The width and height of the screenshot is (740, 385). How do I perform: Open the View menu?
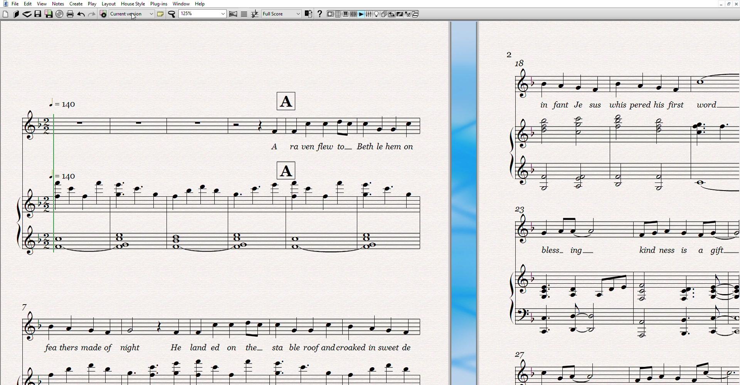coord(42,4)
